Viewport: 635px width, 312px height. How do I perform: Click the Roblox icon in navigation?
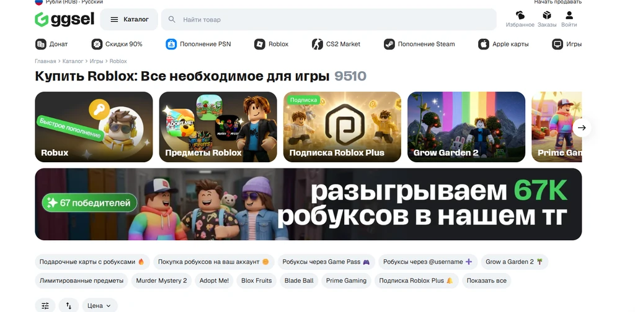click(260, 44)
